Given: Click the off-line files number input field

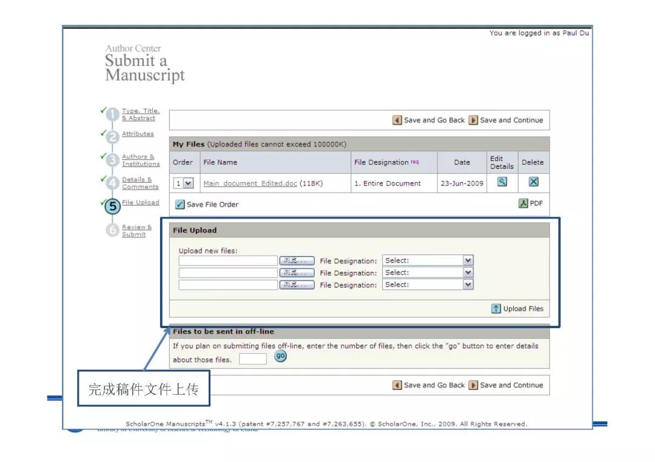Looking at the screenshot, I should (x=253, y=358).
